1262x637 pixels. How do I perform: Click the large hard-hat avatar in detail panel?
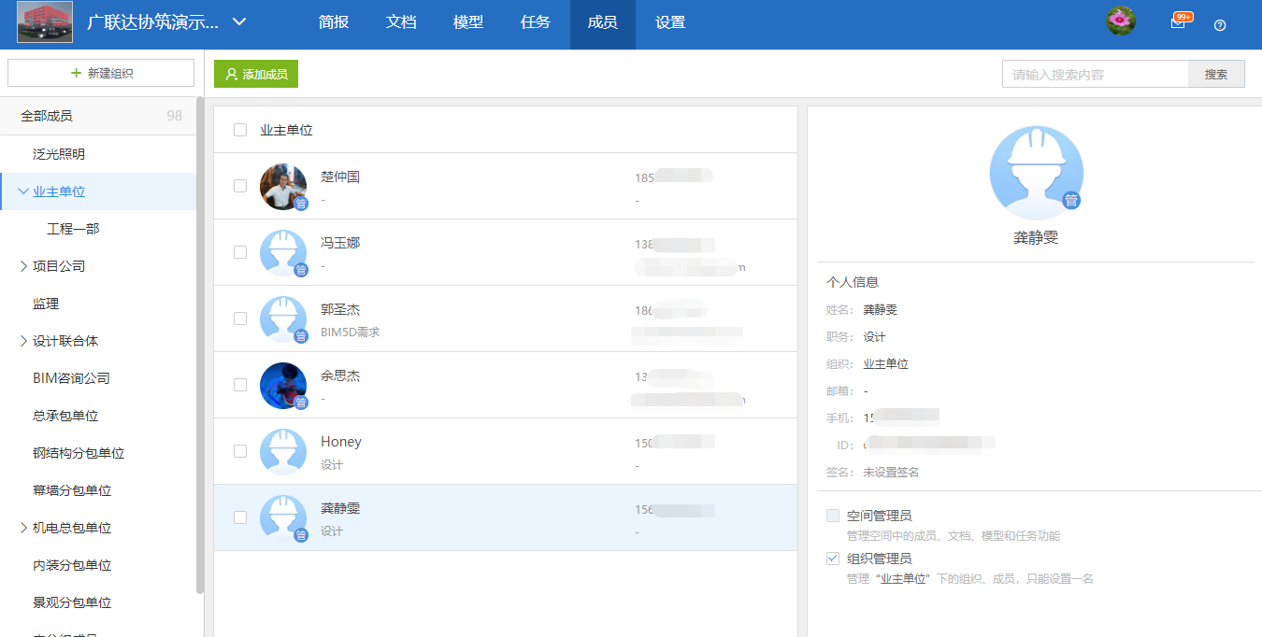1036,172
